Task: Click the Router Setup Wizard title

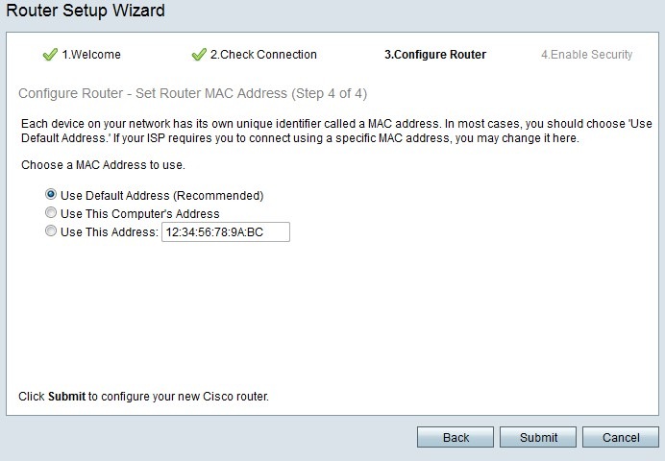Action: tap(86, 12)
